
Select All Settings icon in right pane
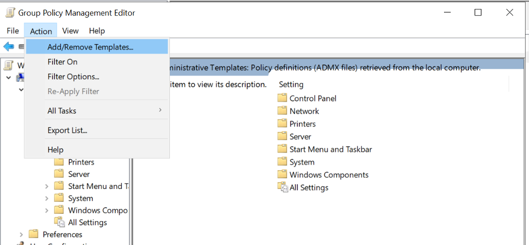[282, 187]
